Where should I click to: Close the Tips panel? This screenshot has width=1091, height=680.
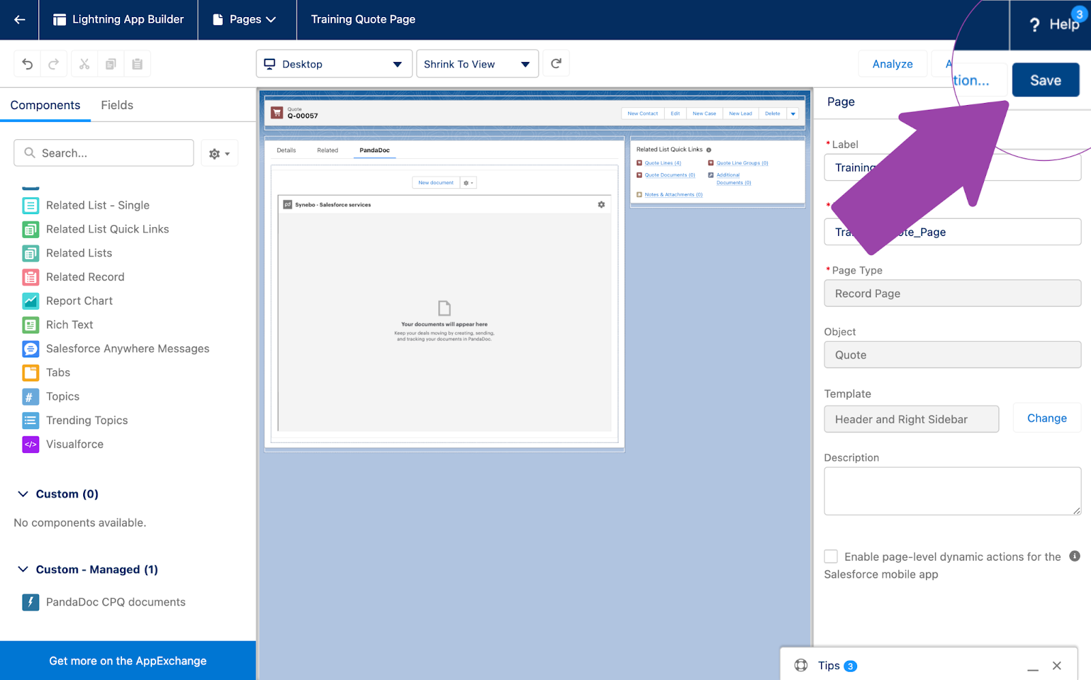(1057, 666)
